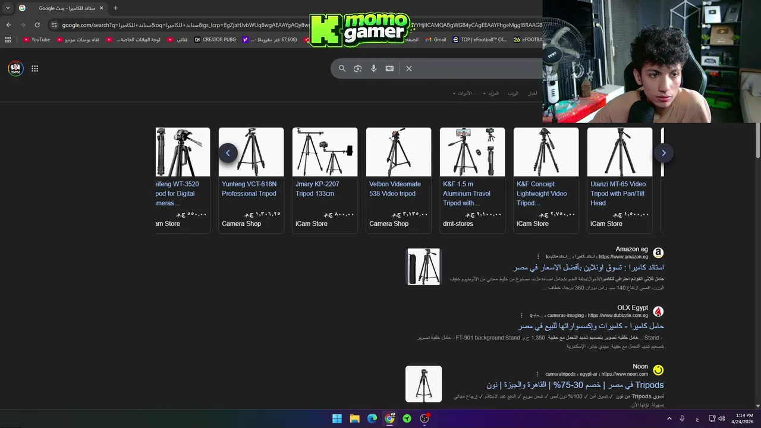Close the Google search tab
The height and width of the screenshot is (428, 761).
tap(101, 8)
